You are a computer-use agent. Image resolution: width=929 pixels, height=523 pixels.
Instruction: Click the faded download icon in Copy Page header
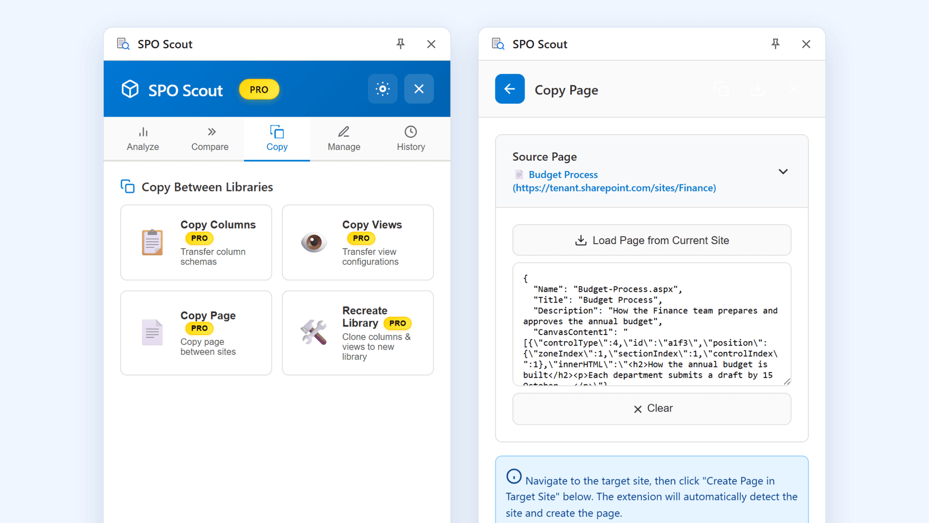coord(757,89)
